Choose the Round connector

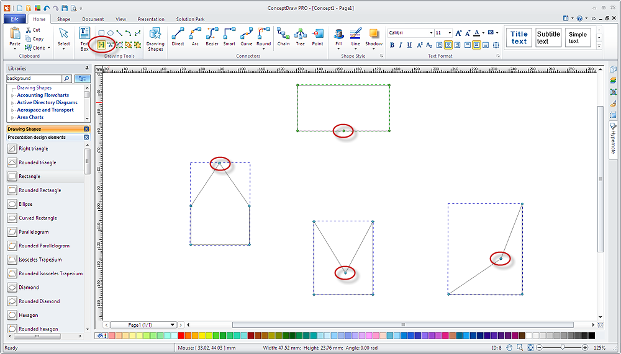pos(263,37)
